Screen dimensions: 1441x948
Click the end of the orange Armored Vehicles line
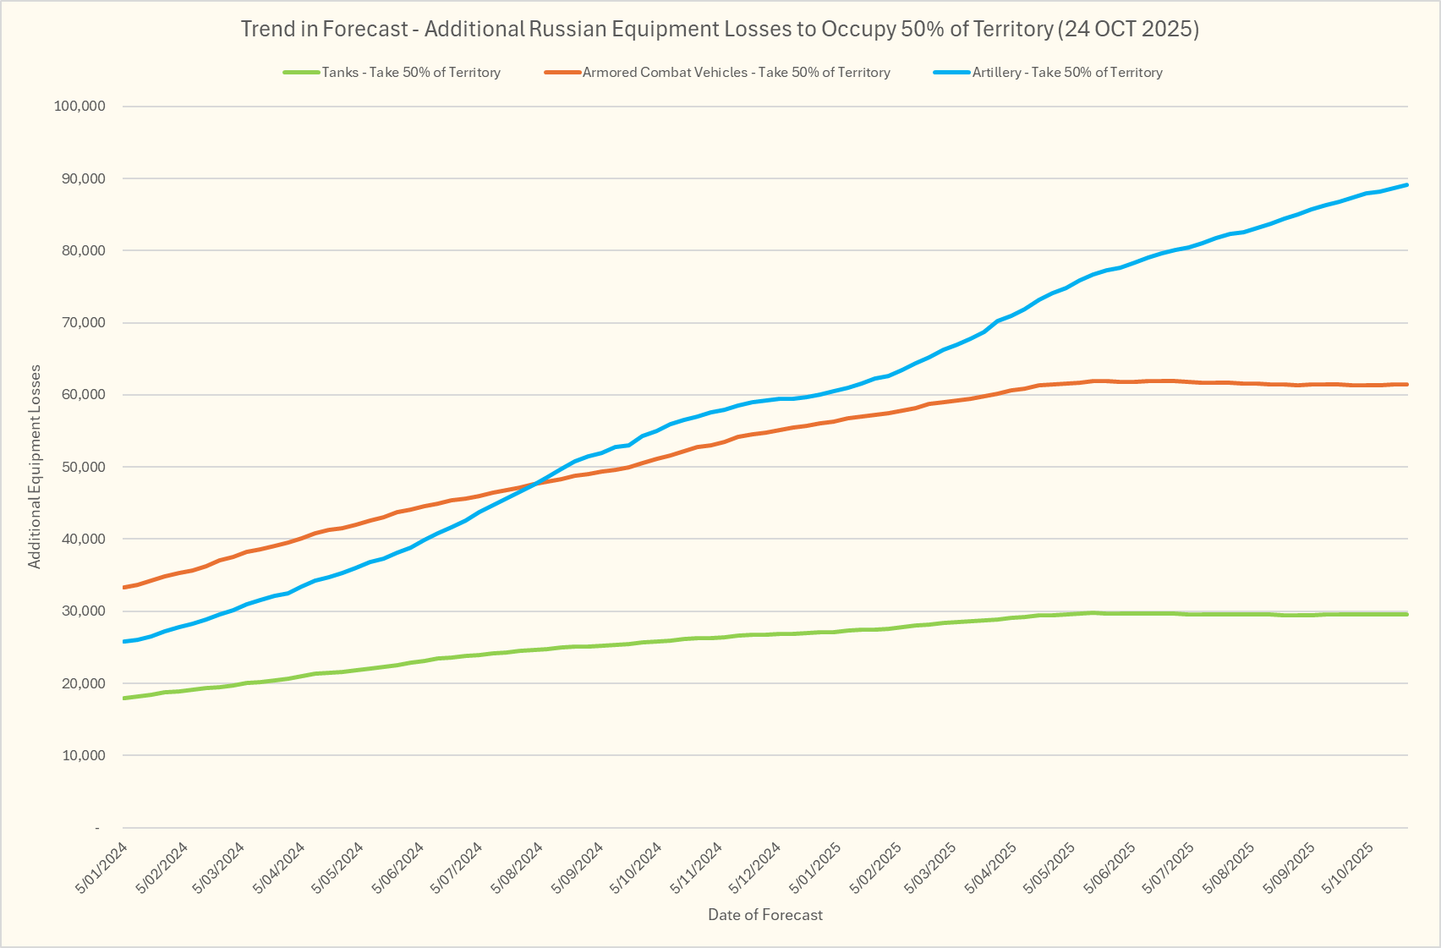click(1405, 385)
